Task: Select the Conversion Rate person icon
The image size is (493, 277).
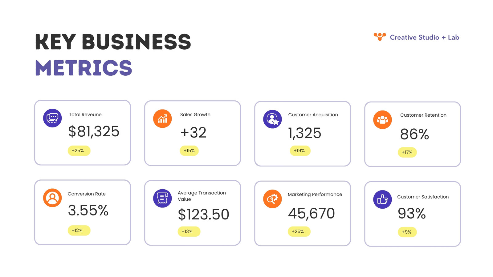Action: [52, 198]
